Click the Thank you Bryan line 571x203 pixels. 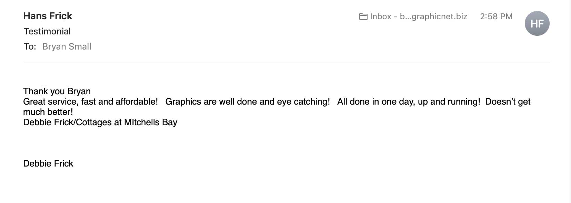point(57,91)
